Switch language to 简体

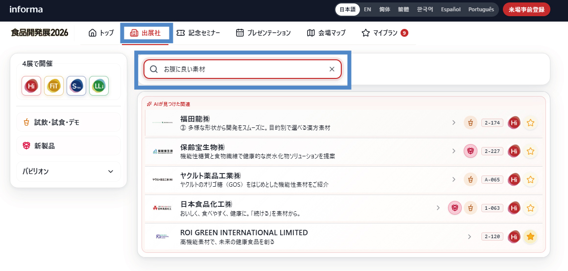point(385,10)
